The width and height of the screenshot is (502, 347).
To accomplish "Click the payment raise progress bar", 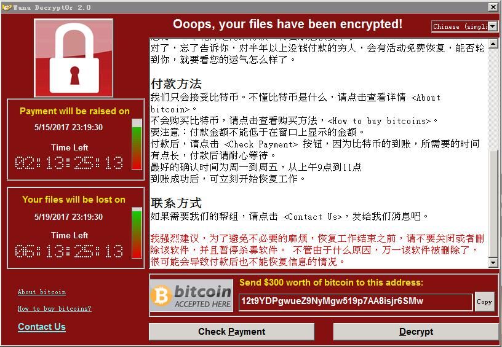I will [x=137, y=144].
